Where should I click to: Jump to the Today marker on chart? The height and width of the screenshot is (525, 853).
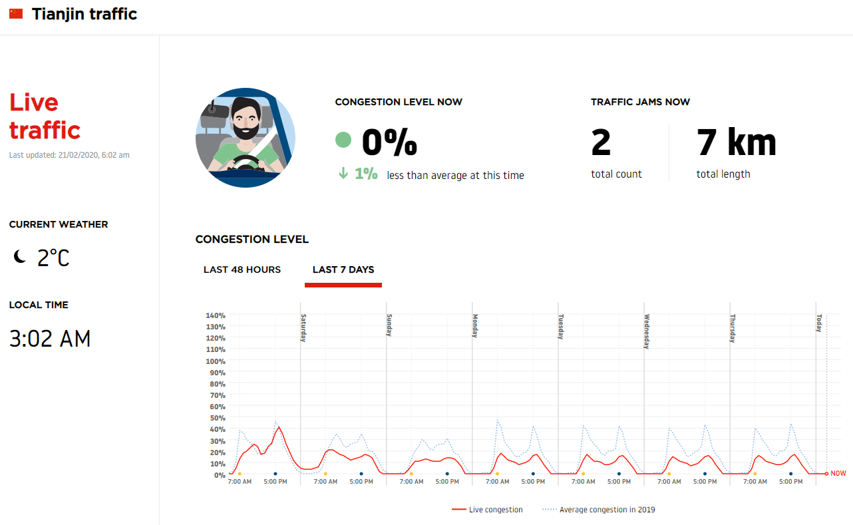click(x=820, y=323)
